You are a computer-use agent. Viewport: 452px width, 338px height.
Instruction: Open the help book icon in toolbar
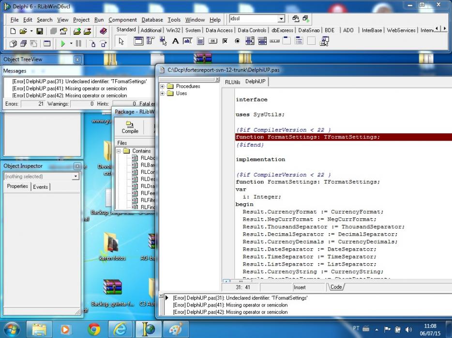[103, 31]
